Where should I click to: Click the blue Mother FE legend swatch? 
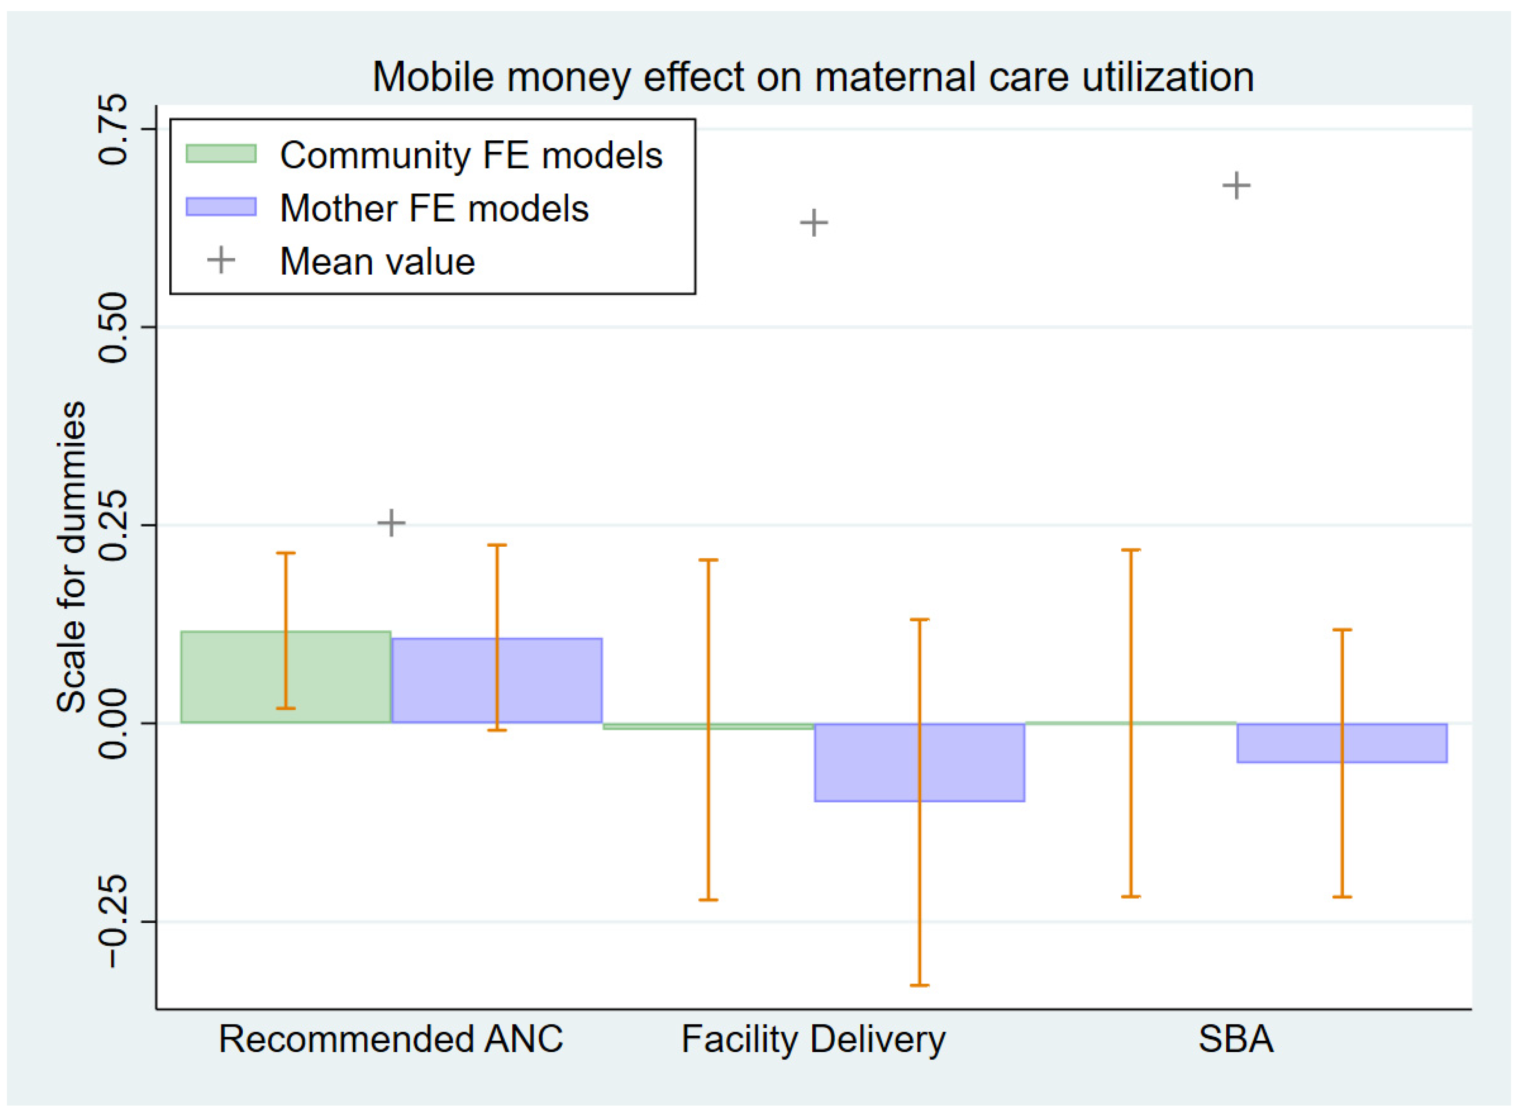(221, 206)
